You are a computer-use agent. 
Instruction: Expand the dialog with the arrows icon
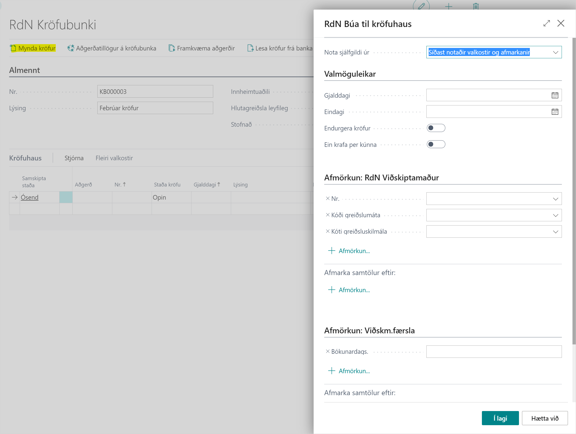(x=546, y=23)
